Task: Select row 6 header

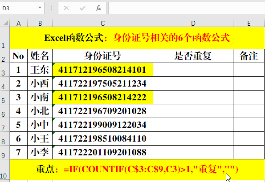Action: coord(5,111)
